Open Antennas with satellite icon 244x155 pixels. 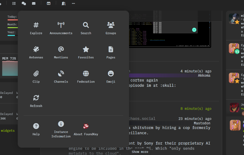(x=36, y=53)
